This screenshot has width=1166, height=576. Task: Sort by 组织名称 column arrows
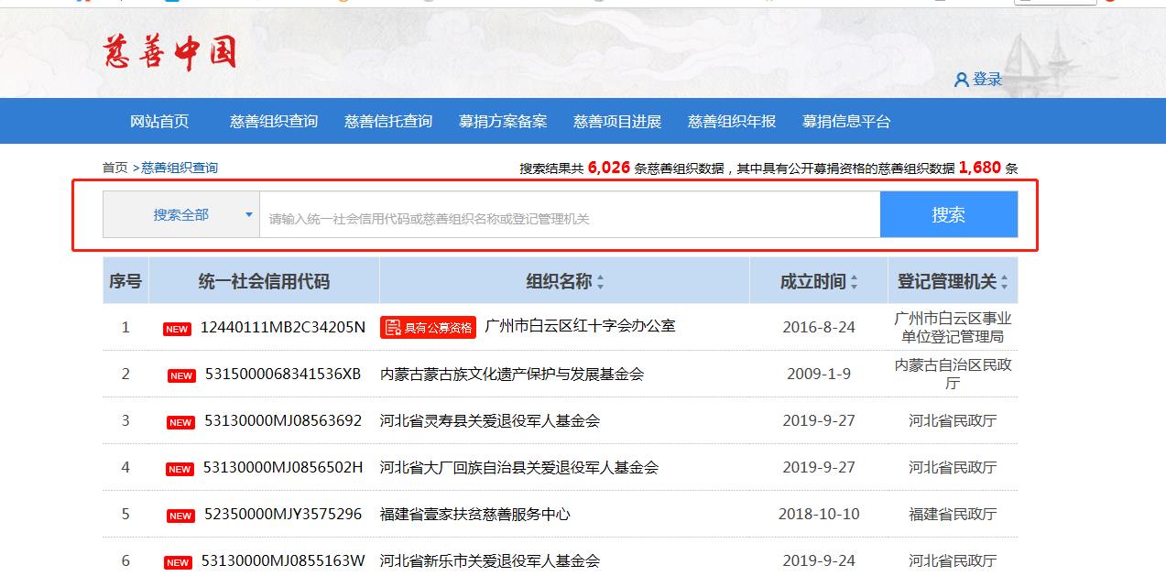point(600,282)
